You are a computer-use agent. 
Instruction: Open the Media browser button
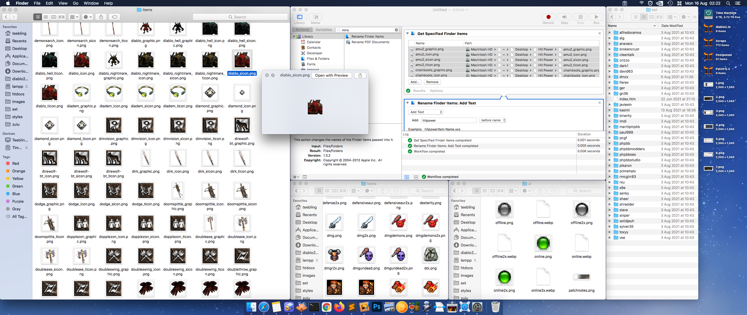tap(315, 17)
